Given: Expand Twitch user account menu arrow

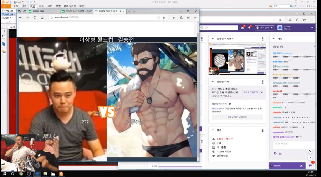Looking at the screenshot, I should tap(312, 28).
